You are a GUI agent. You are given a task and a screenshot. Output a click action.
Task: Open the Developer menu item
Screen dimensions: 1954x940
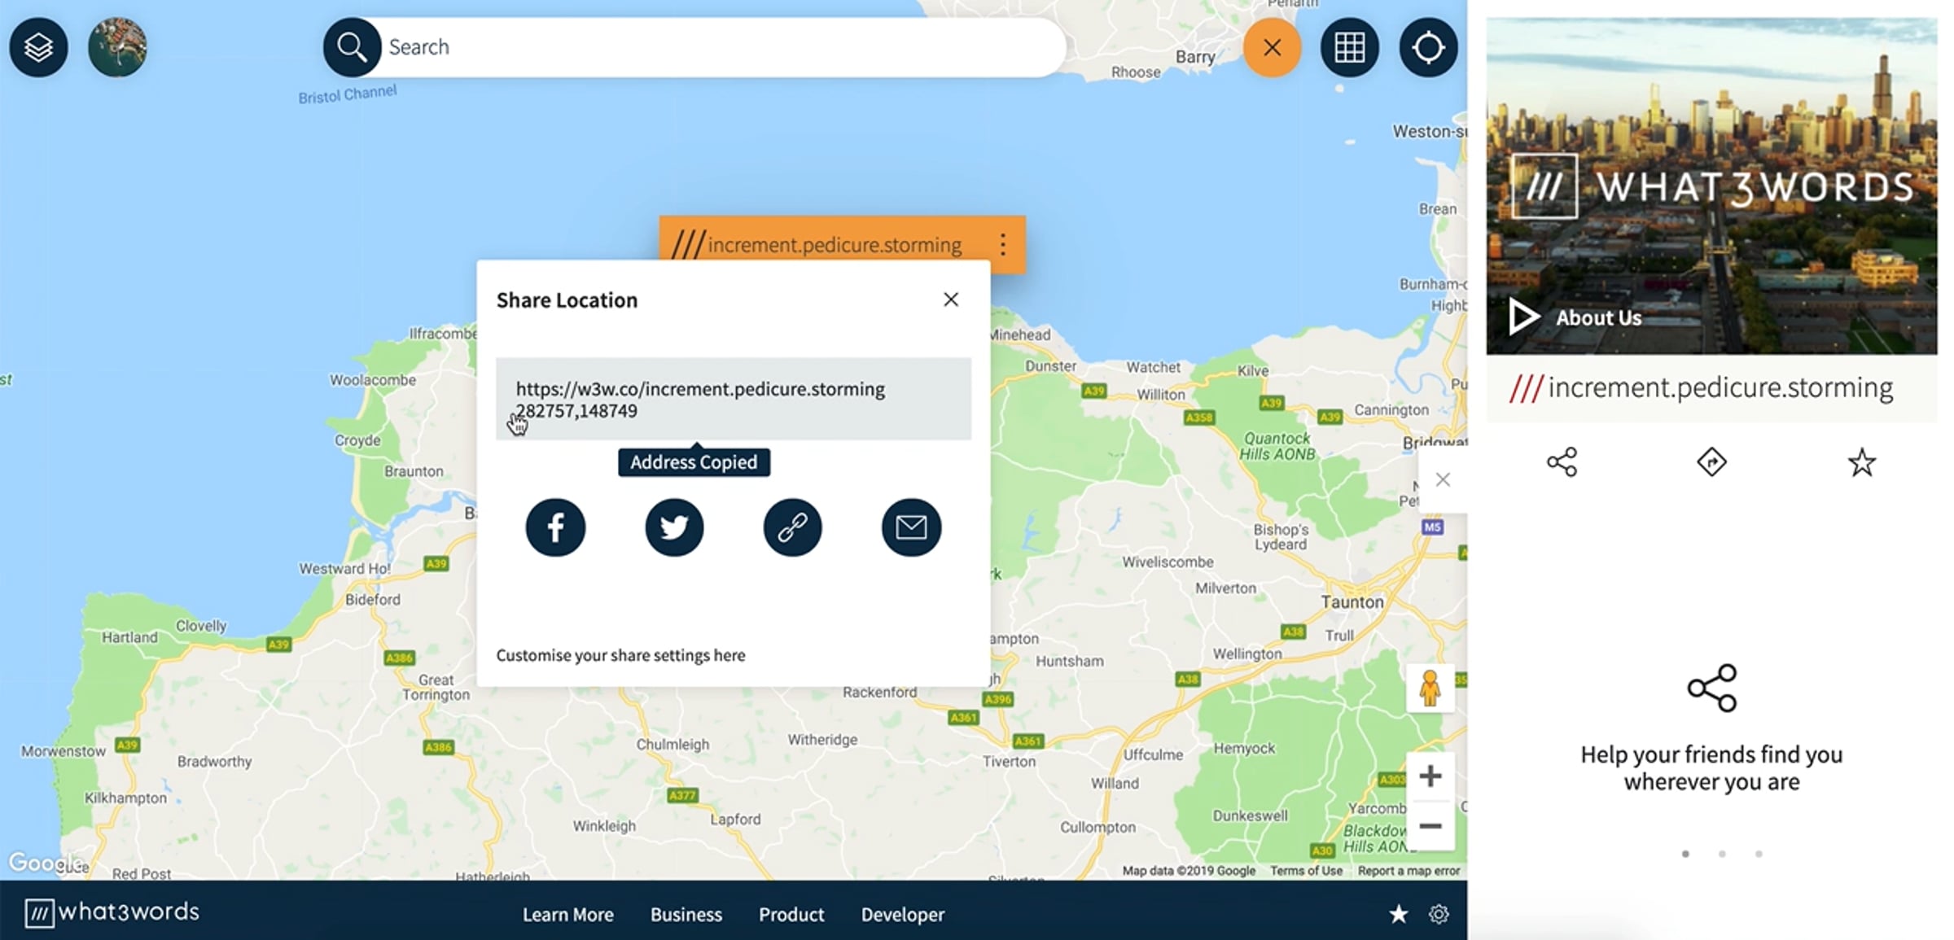coord(903,915)
